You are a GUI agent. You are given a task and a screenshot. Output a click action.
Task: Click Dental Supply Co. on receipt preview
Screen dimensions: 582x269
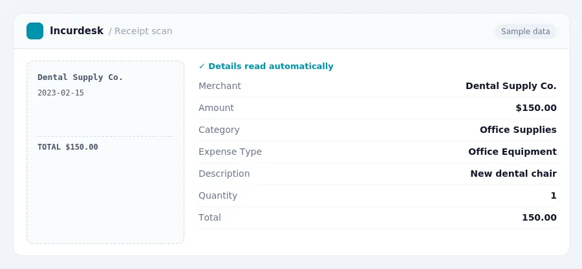pyautogui.click(x=80, y=77)
